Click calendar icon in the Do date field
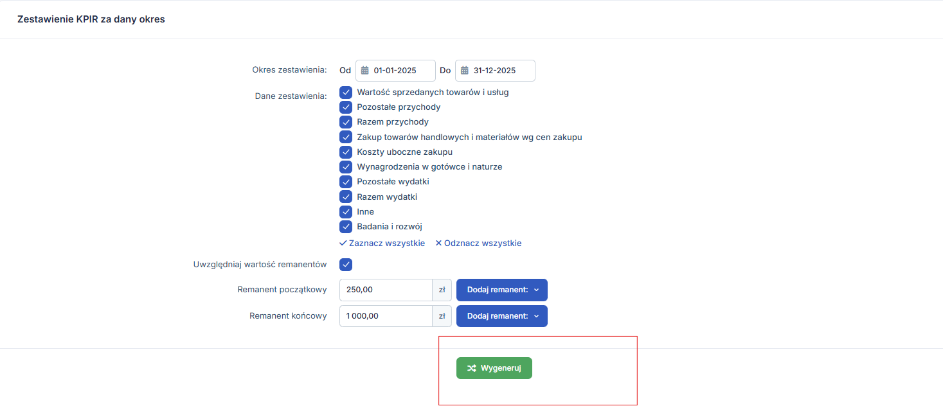The image size is (943, 406). [465, 71]
